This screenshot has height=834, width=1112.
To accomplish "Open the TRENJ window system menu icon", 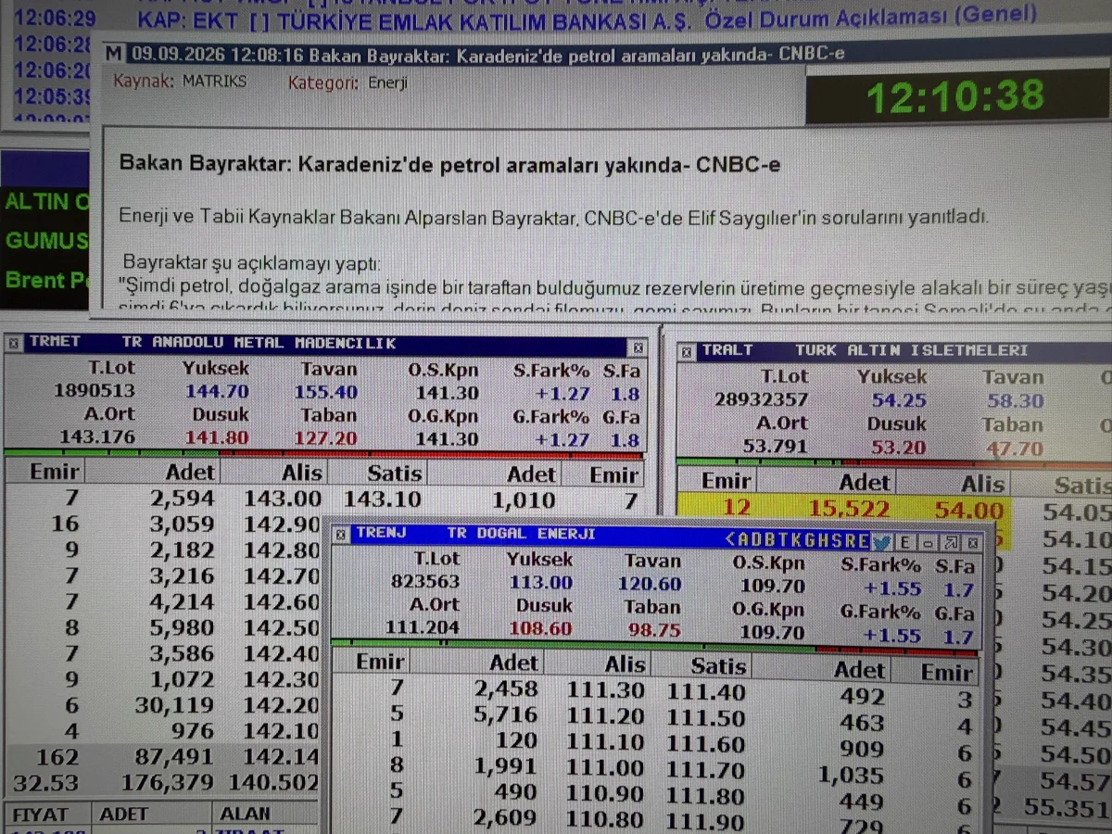I will (x=341, y=534).
